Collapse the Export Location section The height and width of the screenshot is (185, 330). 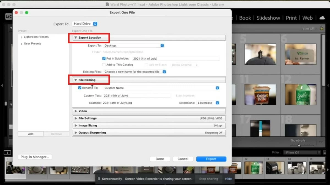76,38
